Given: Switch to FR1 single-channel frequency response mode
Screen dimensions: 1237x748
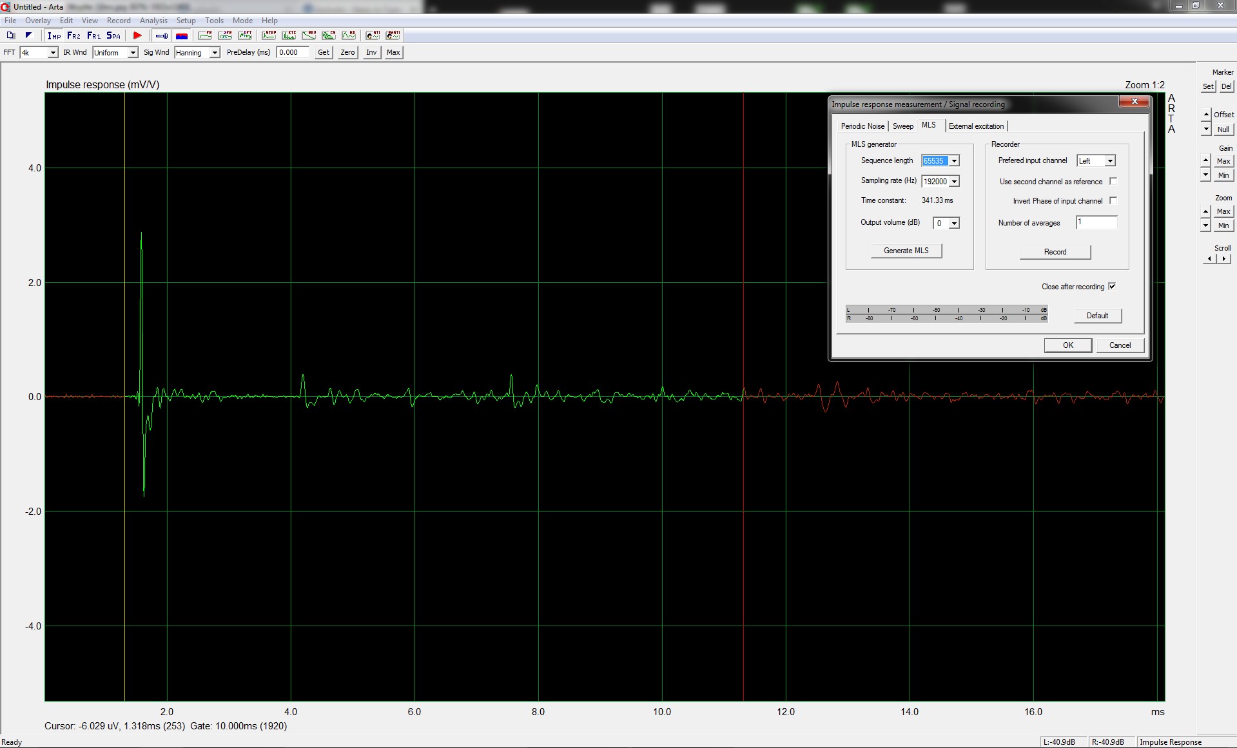Looking at the screenshot, I should (x=93, y=35).
